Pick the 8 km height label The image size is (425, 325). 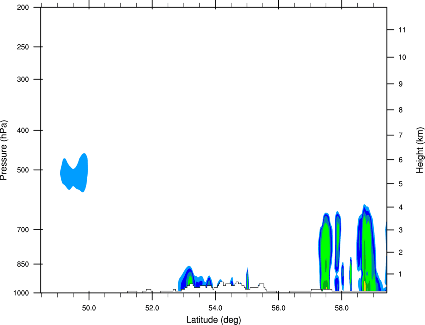pos(401,110)
